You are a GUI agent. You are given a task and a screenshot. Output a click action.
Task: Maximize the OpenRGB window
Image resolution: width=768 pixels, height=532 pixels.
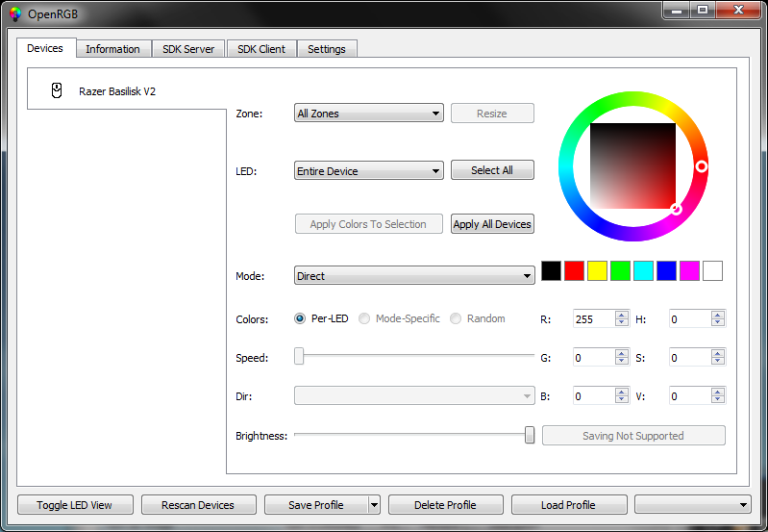point(703,10)
